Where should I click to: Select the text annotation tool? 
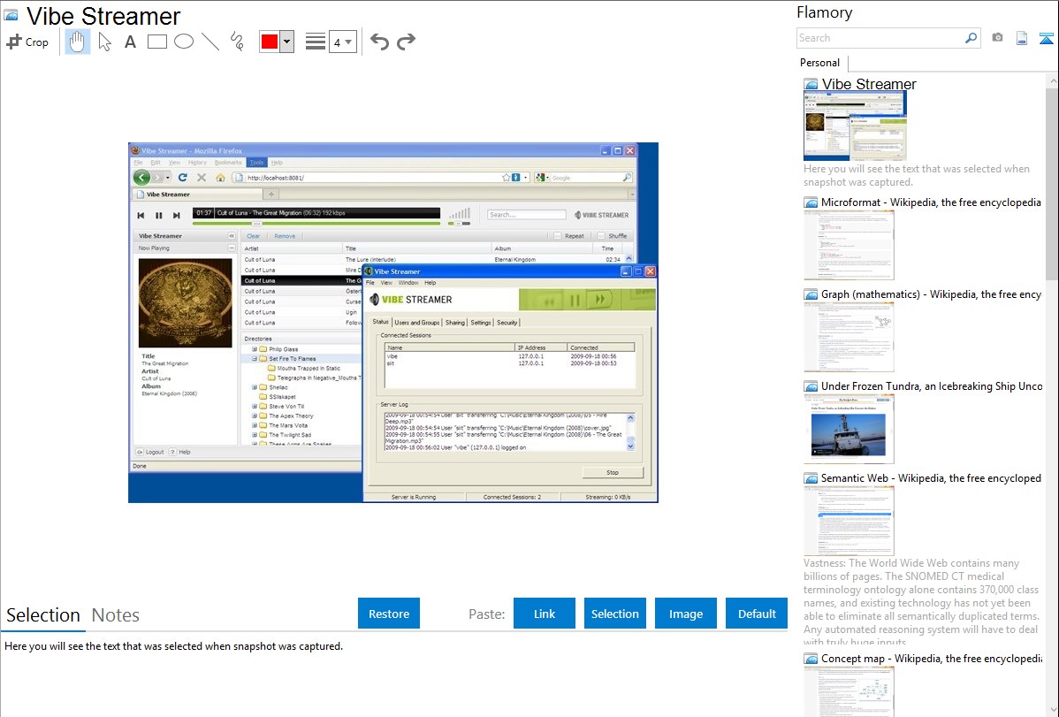[x=130, y=42]
